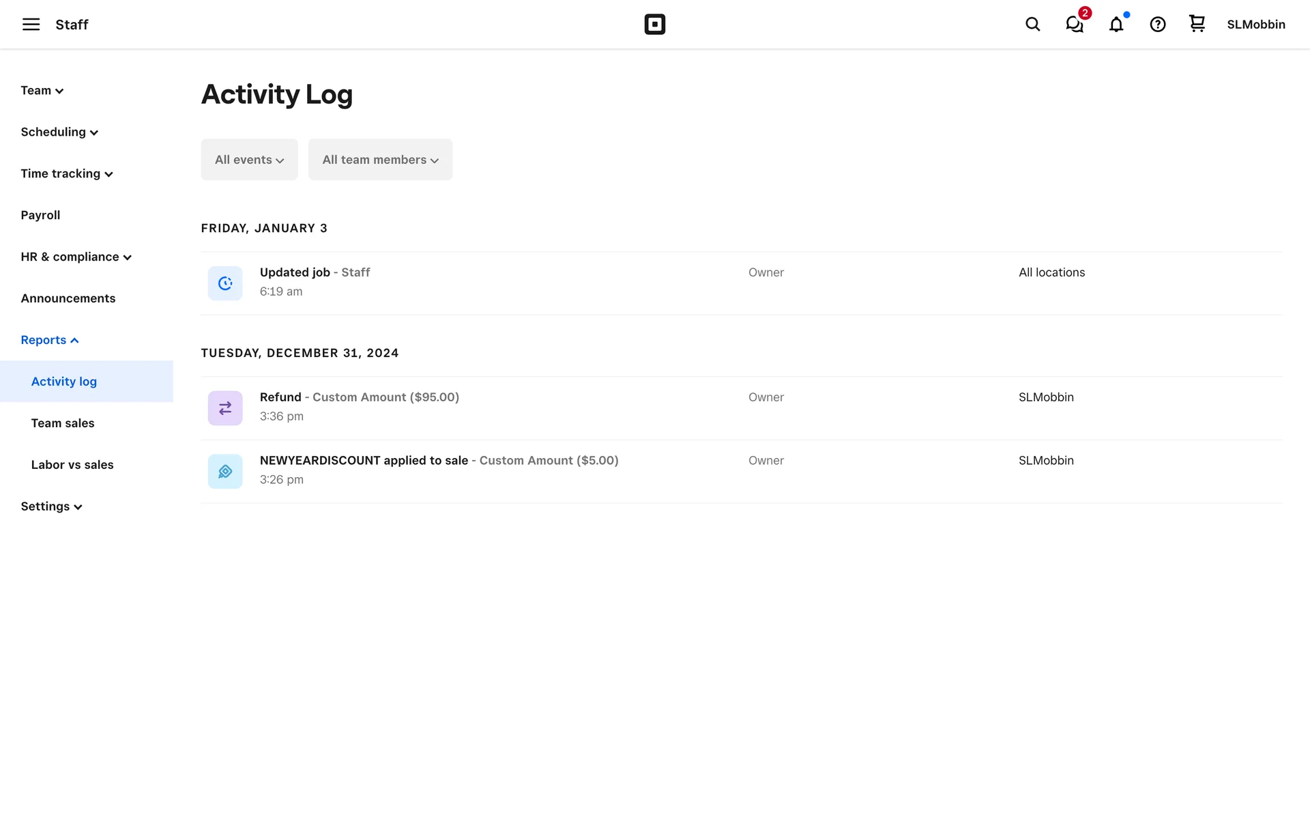This screenshot has width=1310, height=819.
Task: Click the Updated job clock icon
Action: [x=225, y=283]
